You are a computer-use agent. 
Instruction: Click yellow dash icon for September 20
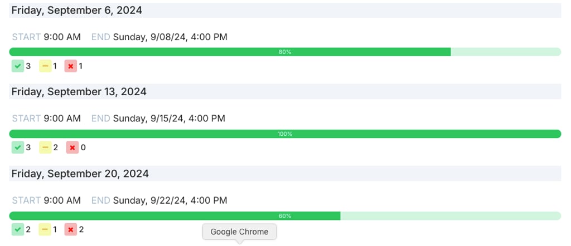45,230
